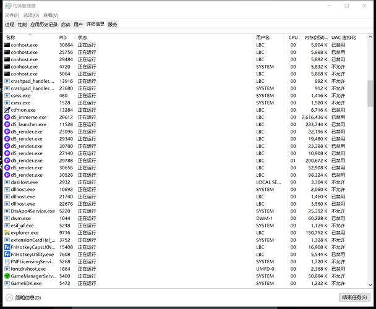Maximize the Task Manager window
376x309 pixels.
tap(347, 6)
